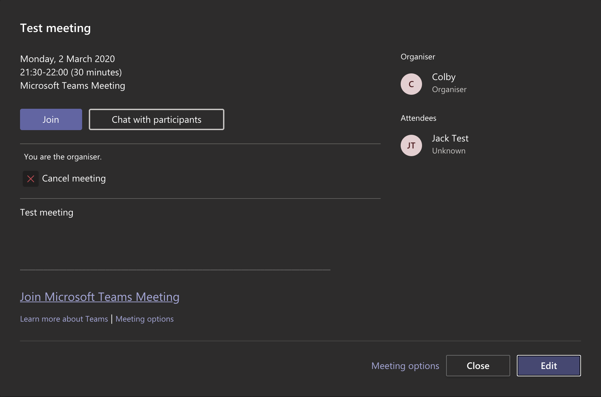Click Jack Test's JT avatar
Image resolution: width=601 pixels, height=397 pixels.
point(411,145)
